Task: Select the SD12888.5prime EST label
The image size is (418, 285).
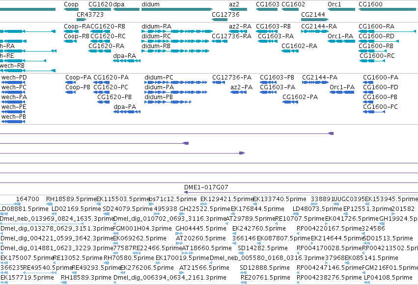Action: 264,268
